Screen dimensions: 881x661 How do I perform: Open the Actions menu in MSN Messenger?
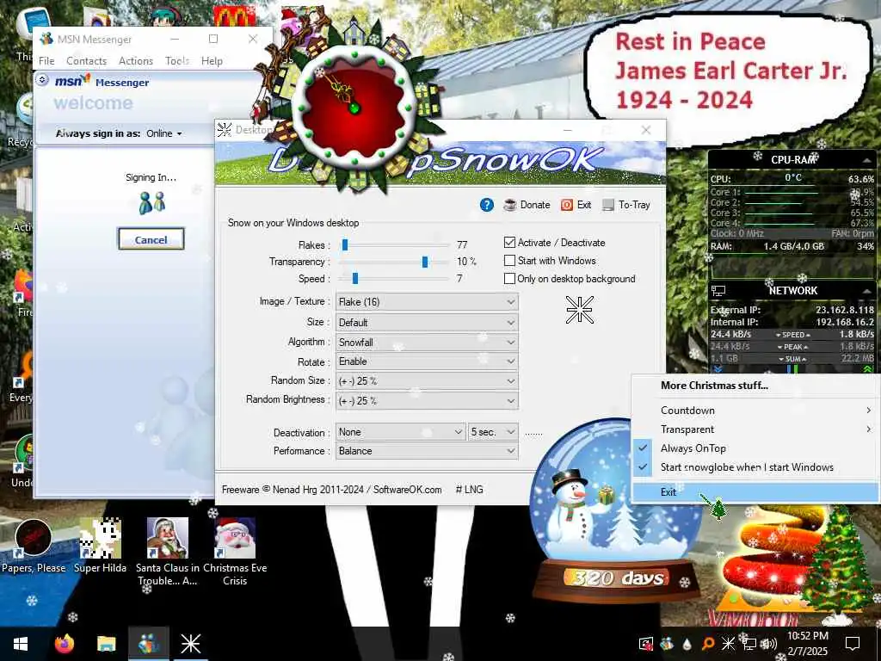[135, 61]
